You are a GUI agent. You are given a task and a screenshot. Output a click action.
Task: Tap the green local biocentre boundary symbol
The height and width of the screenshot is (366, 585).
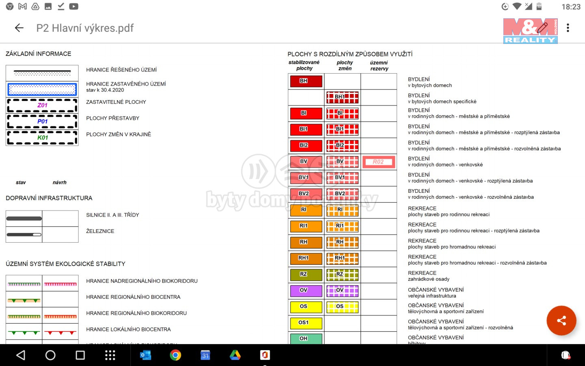point(24,333)
